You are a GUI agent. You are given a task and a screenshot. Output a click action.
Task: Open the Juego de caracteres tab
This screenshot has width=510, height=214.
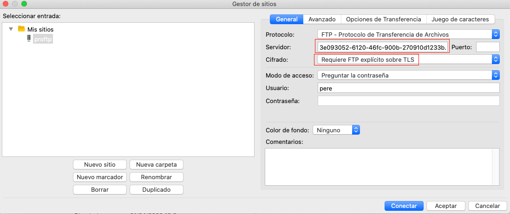[460, 19]
